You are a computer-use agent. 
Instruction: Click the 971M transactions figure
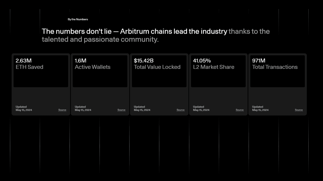pos(259,61)
